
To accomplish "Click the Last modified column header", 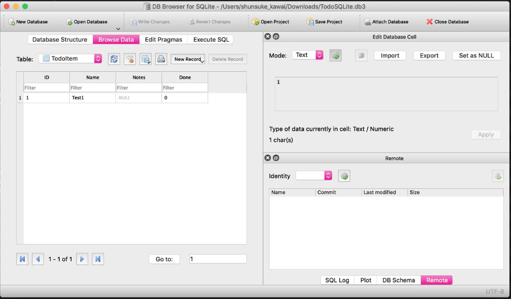I will coord(384,192).
